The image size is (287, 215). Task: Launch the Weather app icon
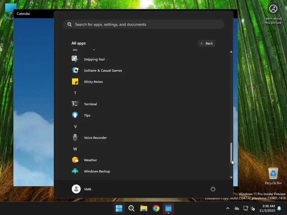(x=75, y=160)
